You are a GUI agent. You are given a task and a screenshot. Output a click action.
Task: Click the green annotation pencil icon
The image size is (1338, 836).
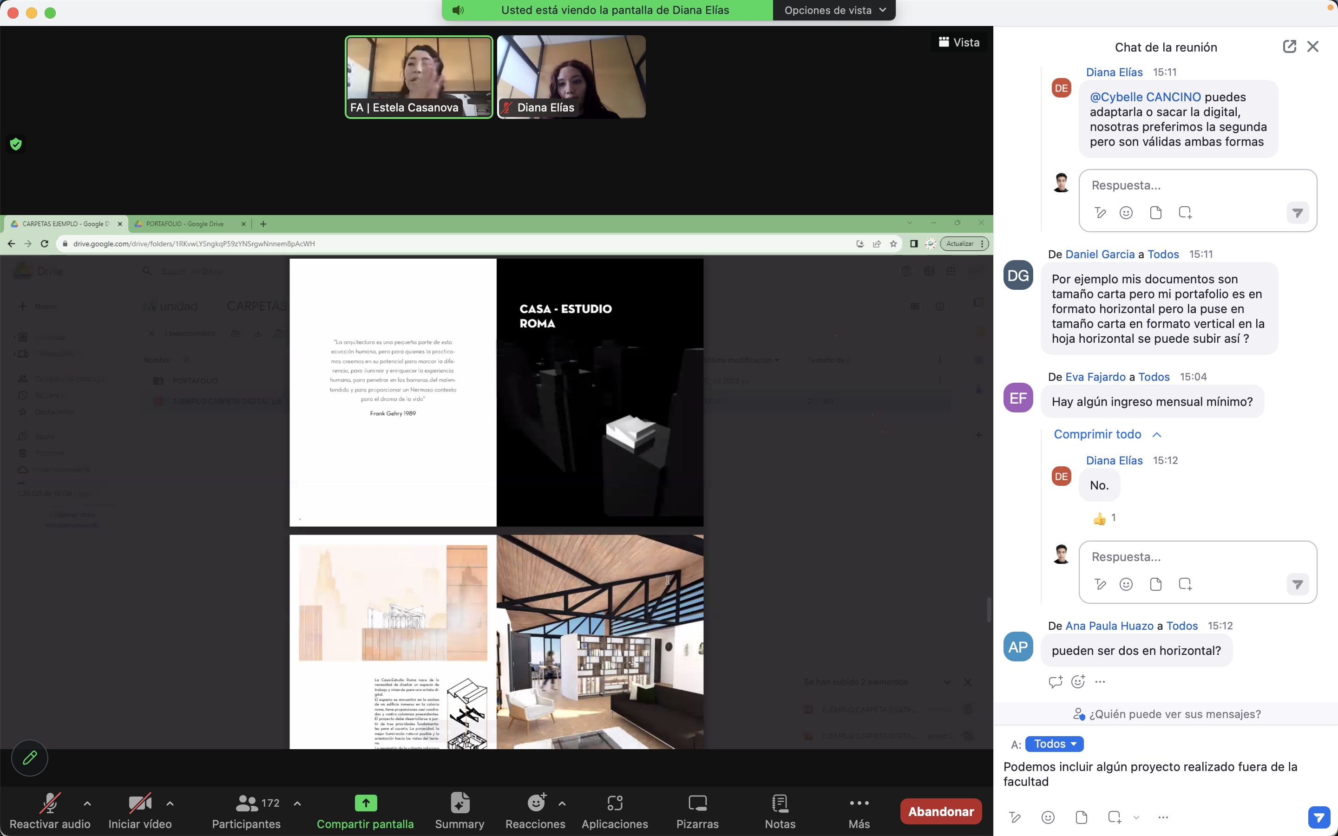pos(30,758)
